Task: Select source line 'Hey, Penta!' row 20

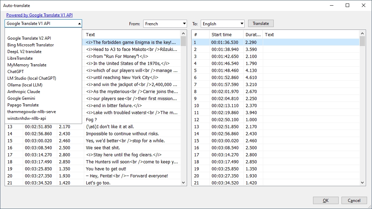Action: (x=93, y=176)
